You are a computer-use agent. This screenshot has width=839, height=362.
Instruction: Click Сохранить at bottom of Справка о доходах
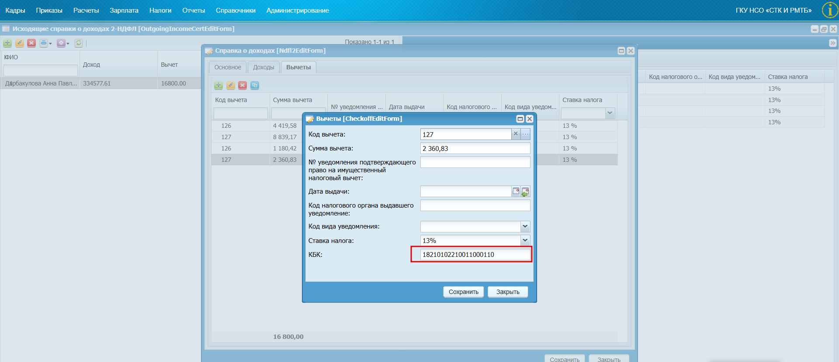pos(565,359)
